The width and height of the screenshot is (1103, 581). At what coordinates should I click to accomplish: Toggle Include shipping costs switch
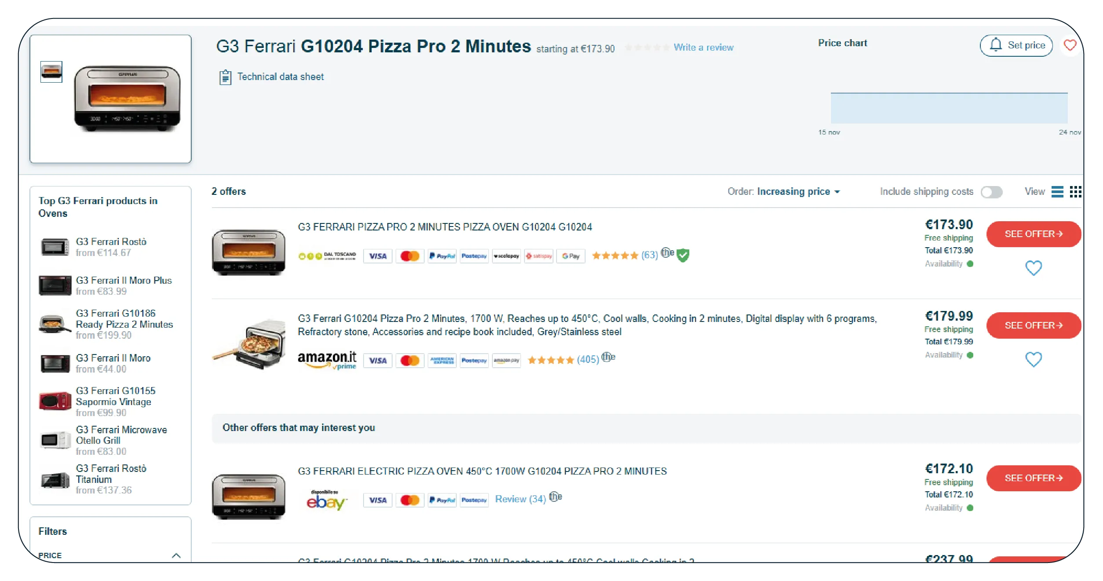click(991, 192)
